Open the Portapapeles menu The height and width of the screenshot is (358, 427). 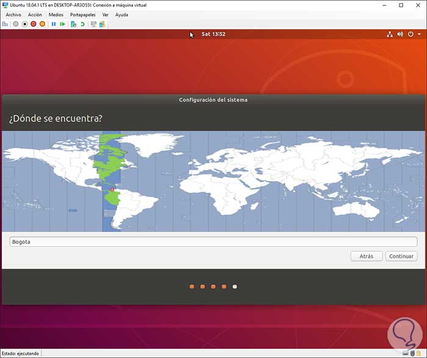pyautogui.click(x=83, y=15)
